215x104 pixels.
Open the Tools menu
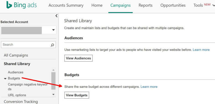(x=204, y=5)
